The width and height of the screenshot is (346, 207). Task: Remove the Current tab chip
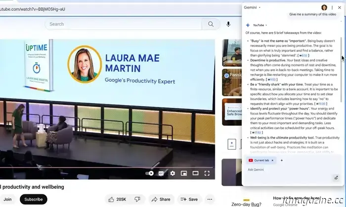[x=272, y=160]
